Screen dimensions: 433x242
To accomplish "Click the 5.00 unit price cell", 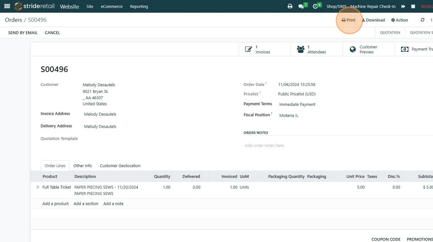I will click(361, 187).
